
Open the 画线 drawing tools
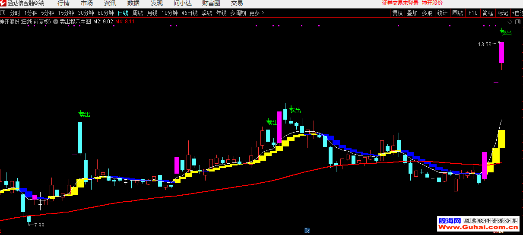[457, 13]
